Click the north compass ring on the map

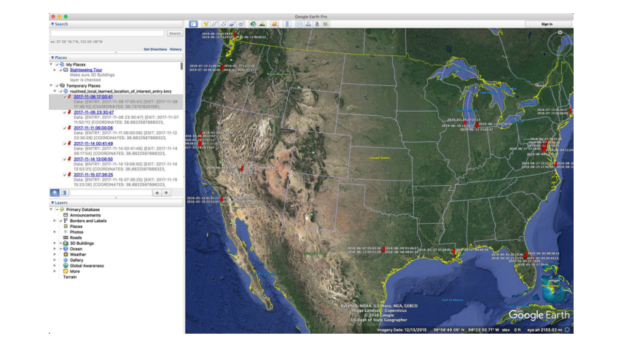click(x=560, y=43)
